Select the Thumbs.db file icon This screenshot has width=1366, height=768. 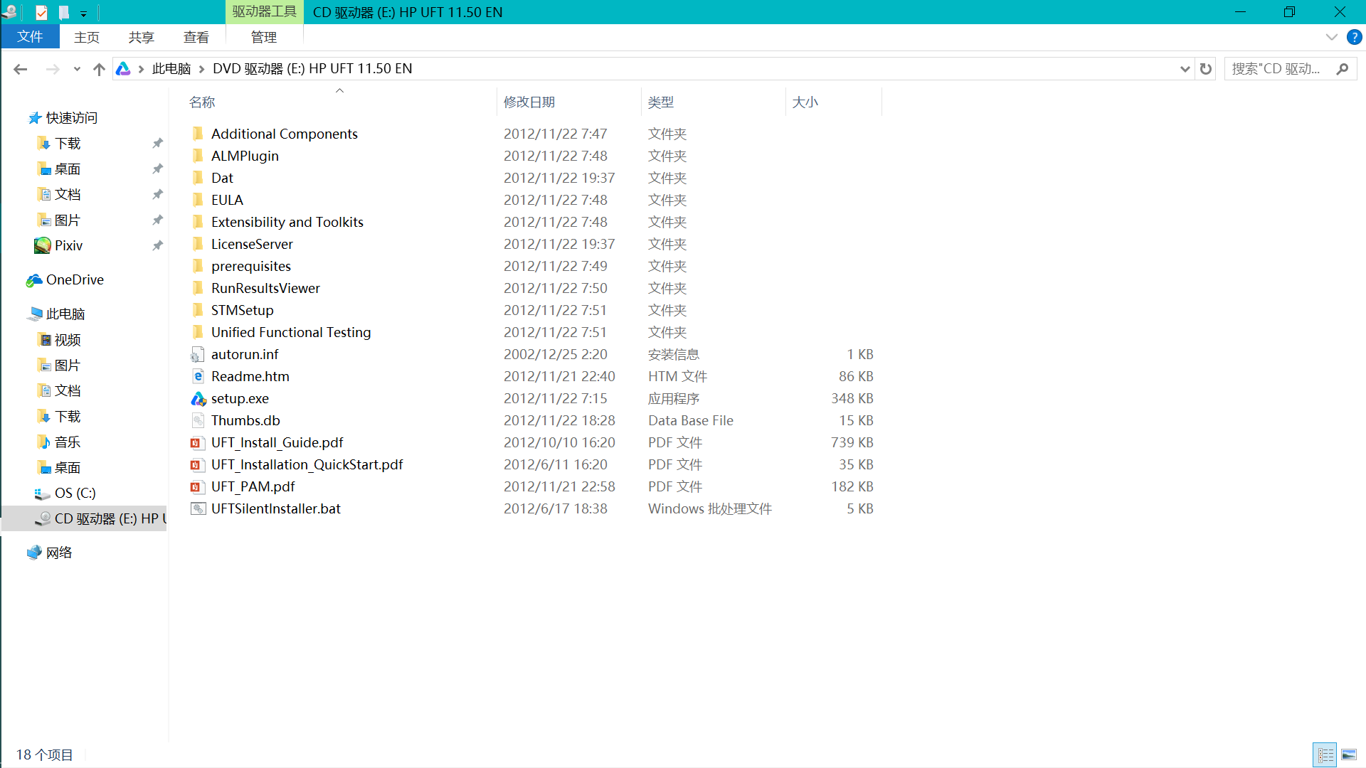tap(198, 420)
